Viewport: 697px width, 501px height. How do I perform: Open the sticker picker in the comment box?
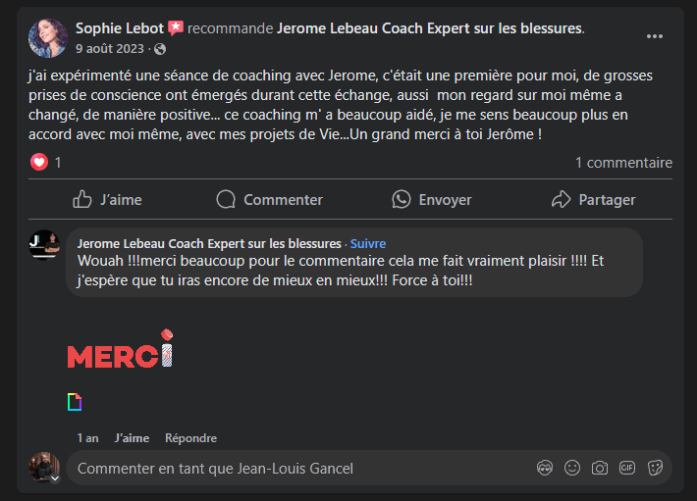point(655,469)
